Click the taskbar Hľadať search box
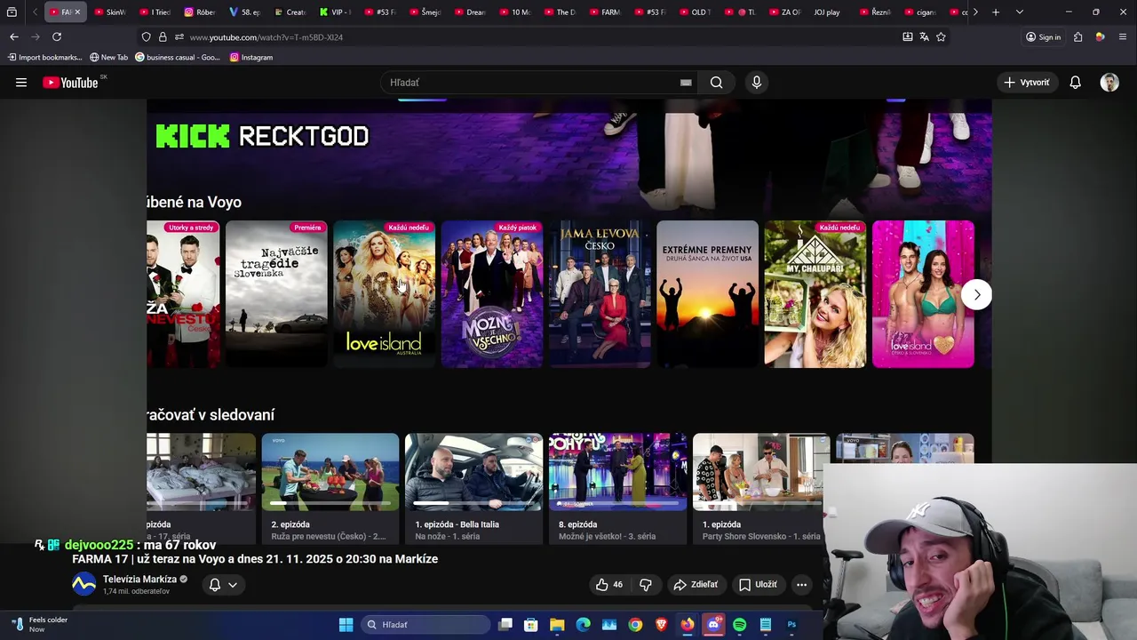1137x640 pixels. point(425,625)
